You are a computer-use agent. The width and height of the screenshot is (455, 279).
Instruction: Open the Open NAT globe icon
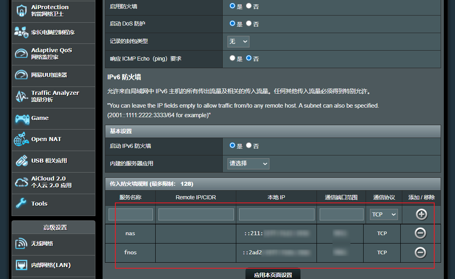coord(22,139)
